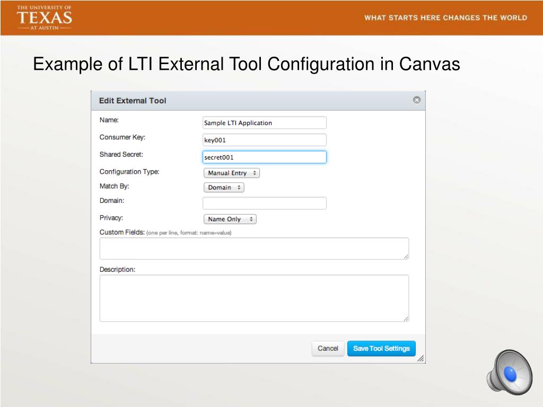
Task: Open the Match By dropdown
Action: [x=224, y=187]
